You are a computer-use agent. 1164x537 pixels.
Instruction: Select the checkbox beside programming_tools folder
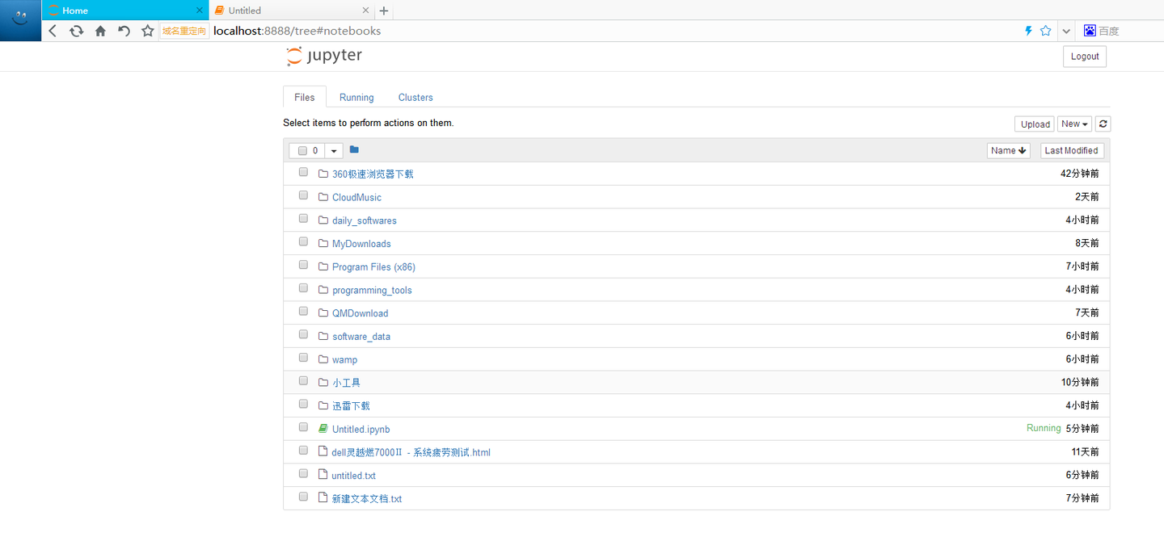click(x=303, y=287)
